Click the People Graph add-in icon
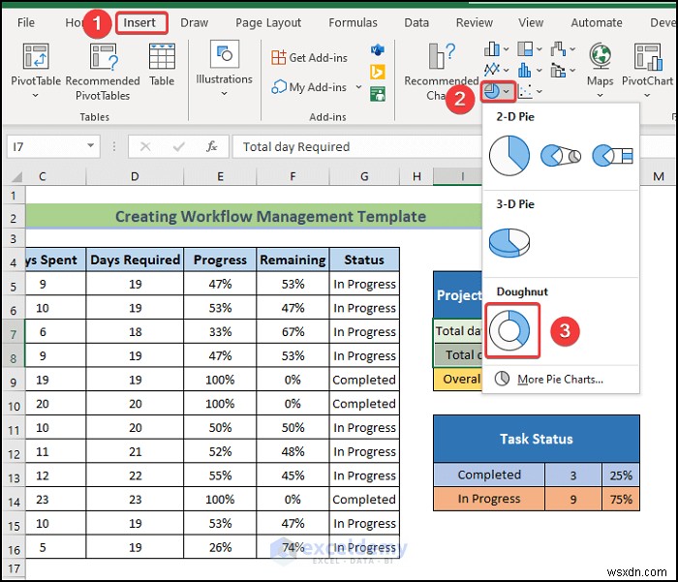Screen dimensions: 678x582 point(378,94)
